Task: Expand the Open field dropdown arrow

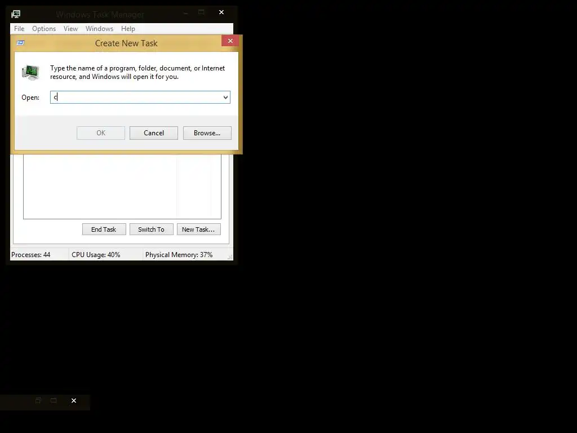Action: (x=225, y=97)
